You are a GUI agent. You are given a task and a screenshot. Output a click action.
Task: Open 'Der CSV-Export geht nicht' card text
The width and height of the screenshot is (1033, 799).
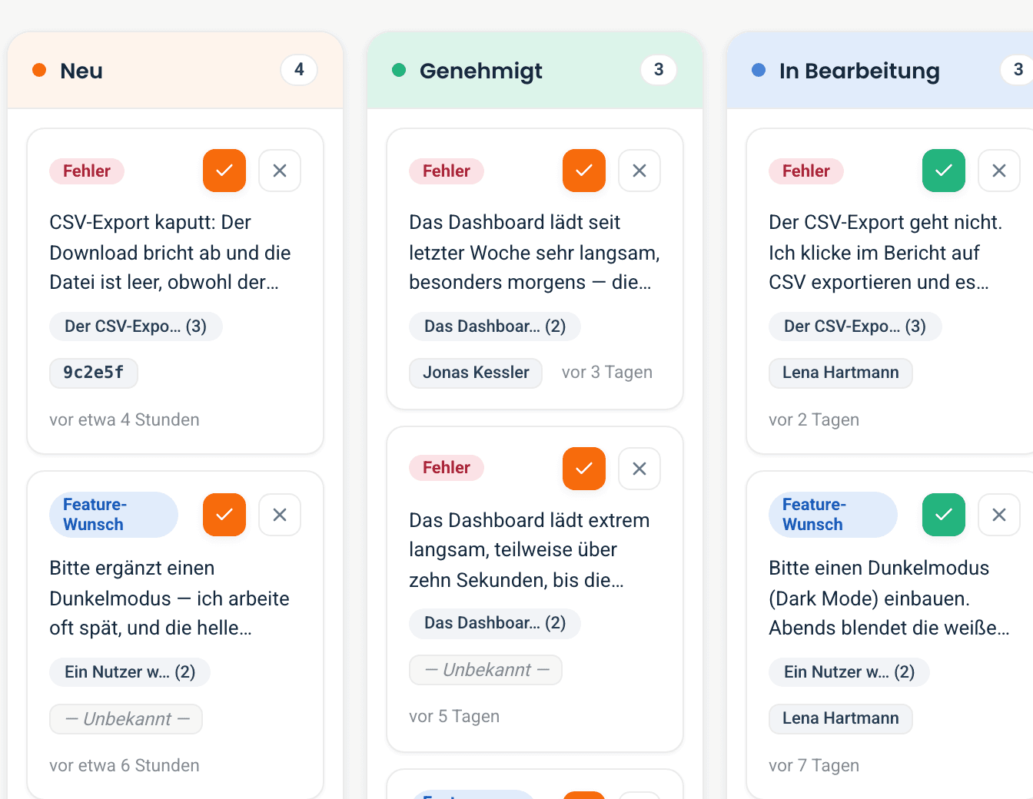(885, 252)
